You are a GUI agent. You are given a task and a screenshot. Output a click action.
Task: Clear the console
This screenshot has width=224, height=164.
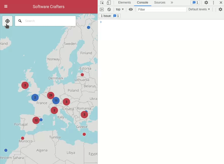click(109, 9)
